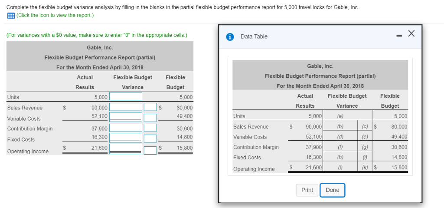Click the Operating Income label in Data Table

tap(254, 169)
